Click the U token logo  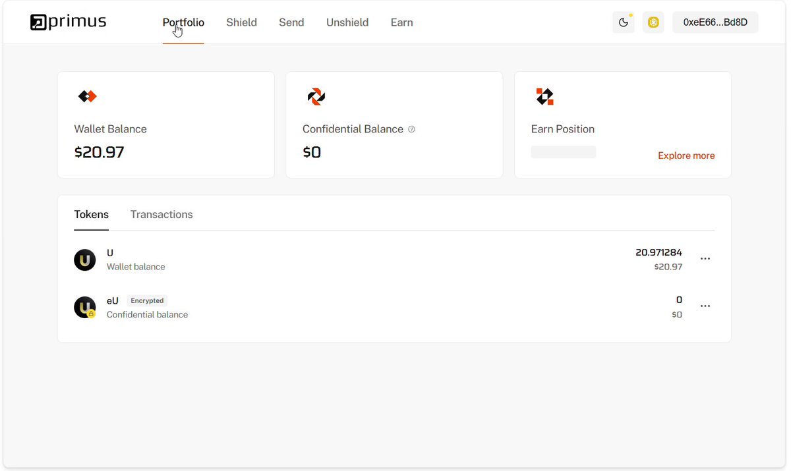click(x=85, y=260)
